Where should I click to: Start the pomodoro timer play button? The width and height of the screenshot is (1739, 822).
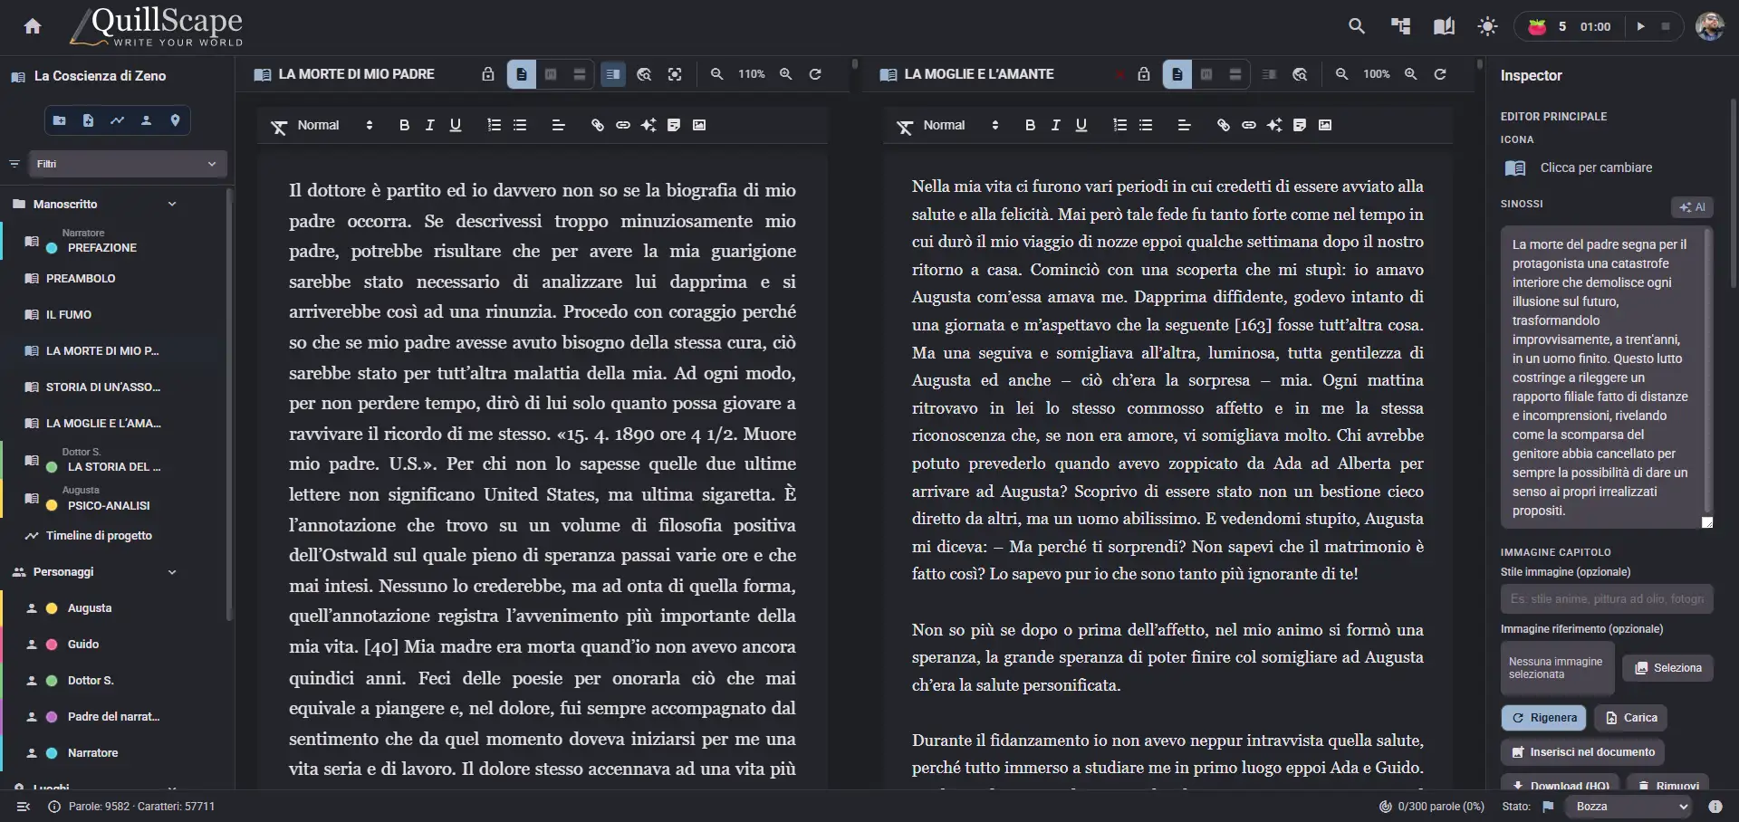[1640, 26]
